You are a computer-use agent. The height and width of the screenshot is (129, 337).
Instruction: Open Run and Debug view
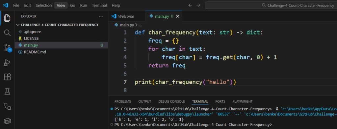click(7, 62)
